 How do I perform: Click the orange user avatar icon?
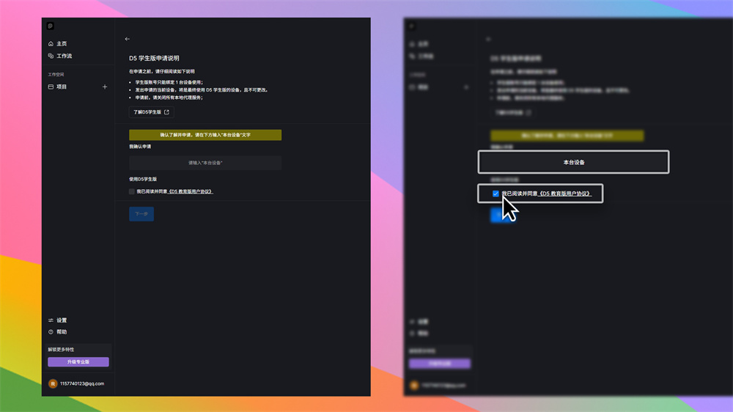pos(53,383)
